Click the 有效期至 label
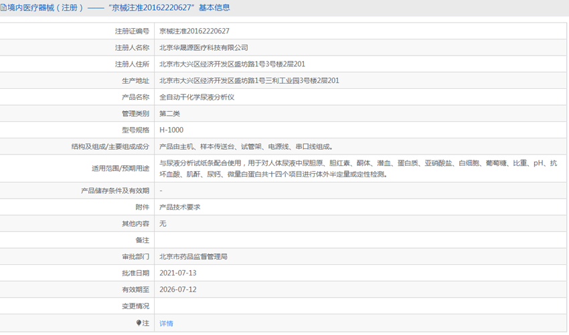569x335 pixels. pyautogui.click(x=135, y=290)
